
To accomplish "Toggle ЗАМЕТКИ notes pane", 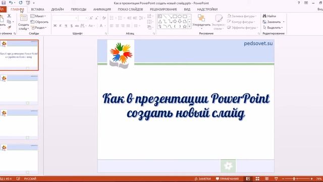I will tap(203, 178).
